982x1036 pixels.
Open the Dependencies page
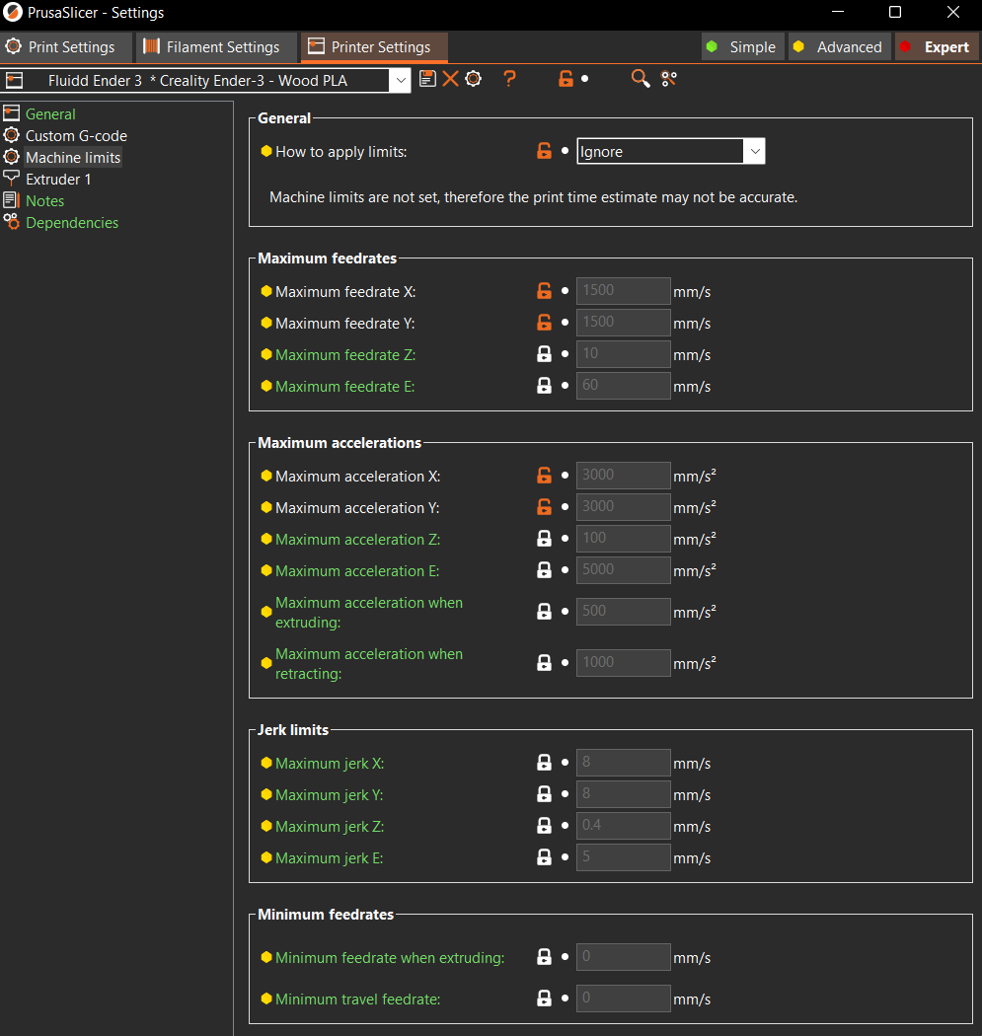[x=72, y=223]
